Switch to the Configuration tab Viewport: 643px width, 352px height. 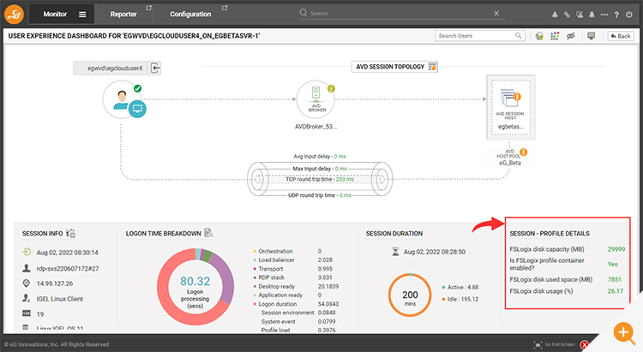(190, 15)
